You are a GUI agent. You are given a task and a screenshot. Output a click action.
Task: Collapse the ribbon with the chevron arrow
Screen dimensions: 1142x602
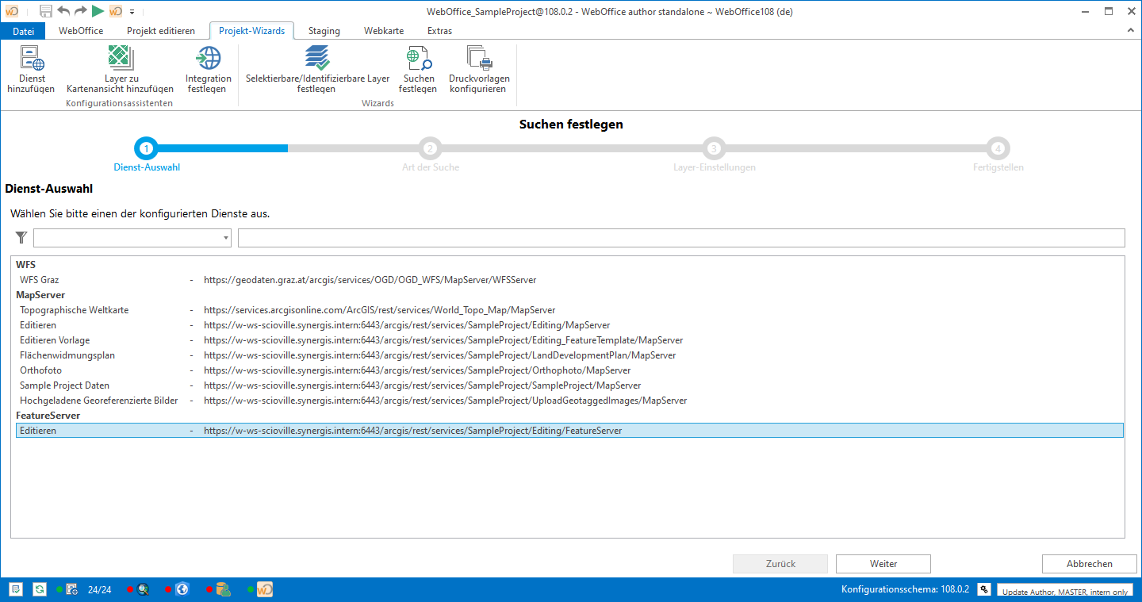pos(1131,30)
